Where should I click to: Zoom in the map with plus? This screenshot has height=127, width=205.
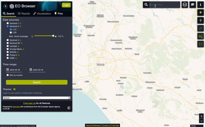point(201,116)
